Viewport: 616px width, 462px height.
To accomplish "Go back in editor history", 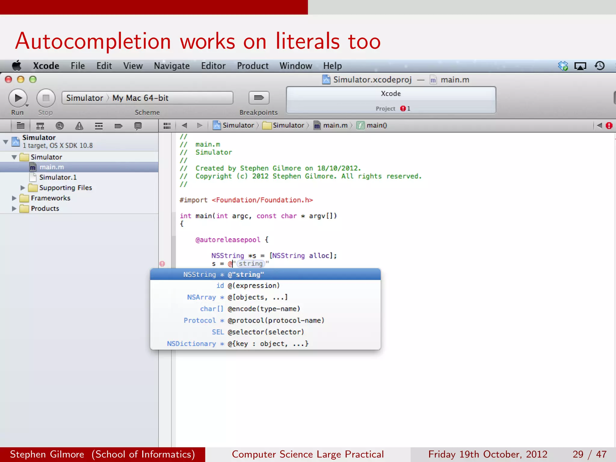I will pyautogui.click(x=185, y=125).
